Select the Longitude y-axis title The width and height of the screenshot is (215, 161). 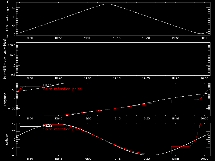[5, 99]
